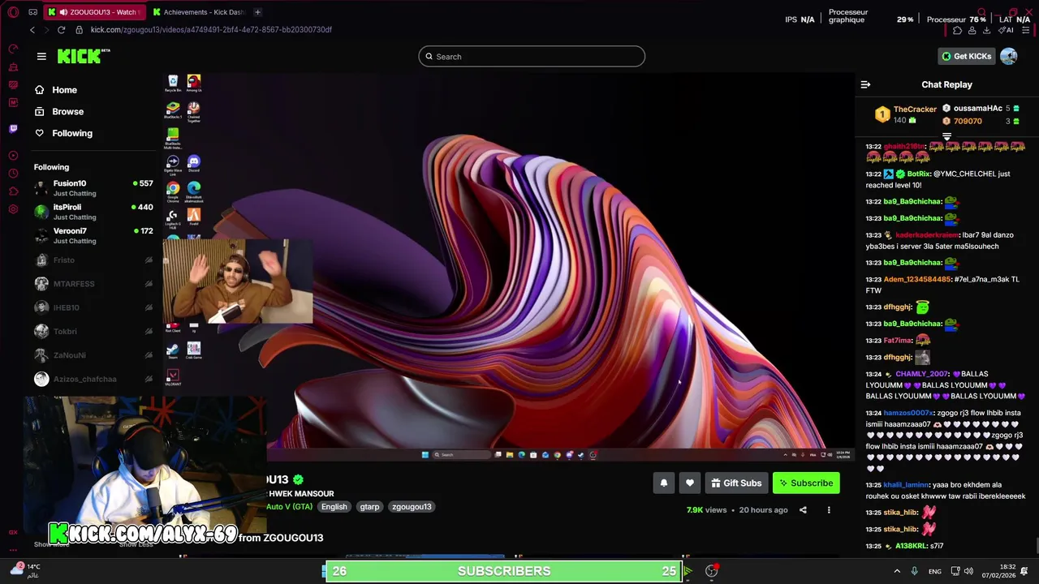Select the zgougou13 tag

click(412, 507)
